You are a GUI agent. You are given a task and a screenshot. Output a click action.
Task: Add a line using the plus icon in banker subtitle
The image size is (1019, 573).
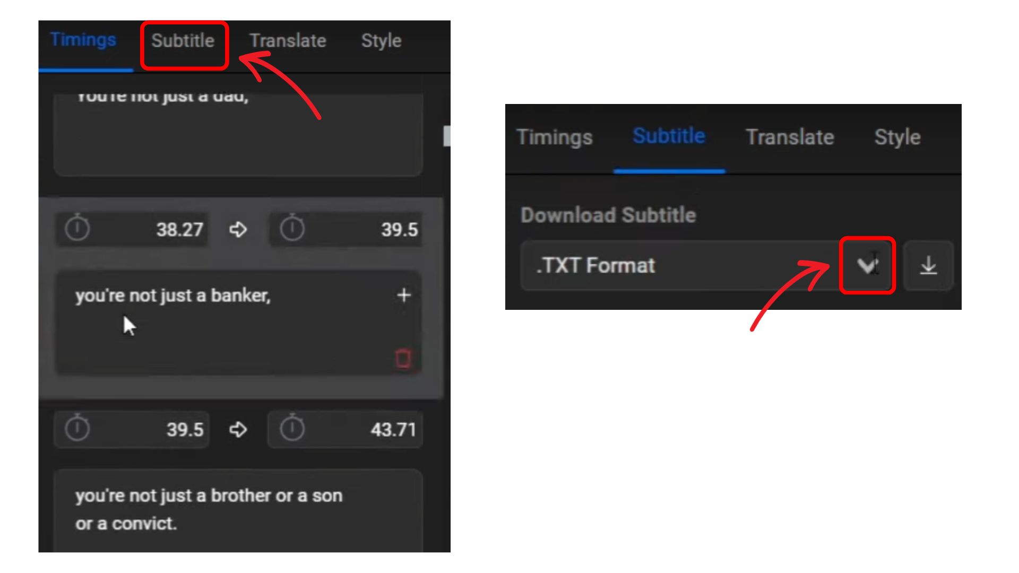[404, 295]
